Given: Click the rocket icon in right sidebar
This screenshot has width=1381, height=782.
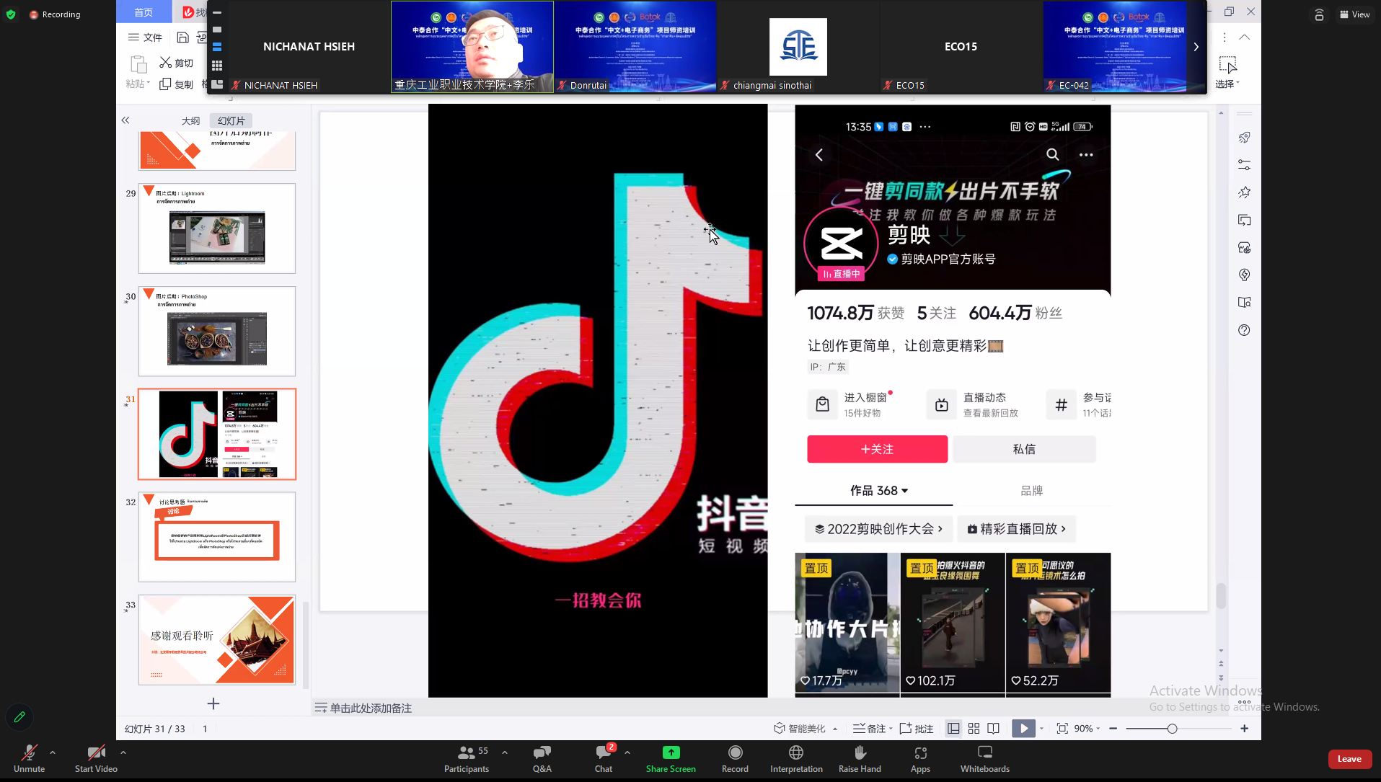Looking at the screenshot, I should coord(1244,138).
